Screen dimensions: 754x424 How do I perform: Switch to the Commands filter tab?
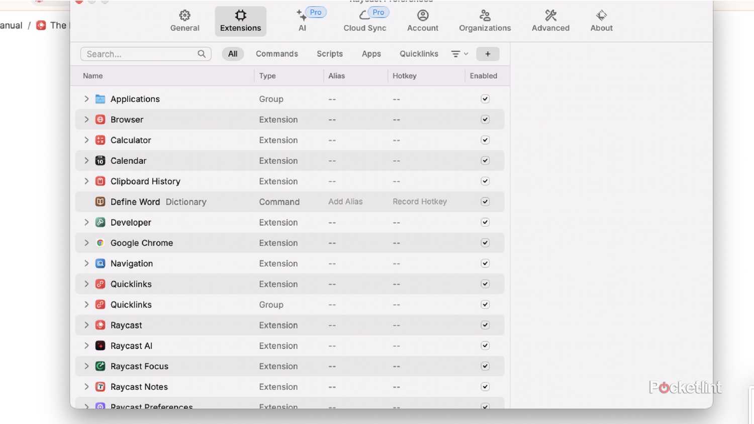[277, 54]
